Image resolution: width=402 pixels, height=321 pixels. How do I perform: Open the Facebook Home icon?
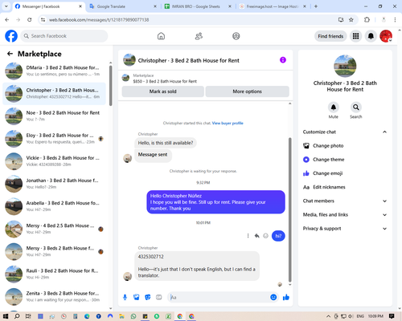point(161,36)
